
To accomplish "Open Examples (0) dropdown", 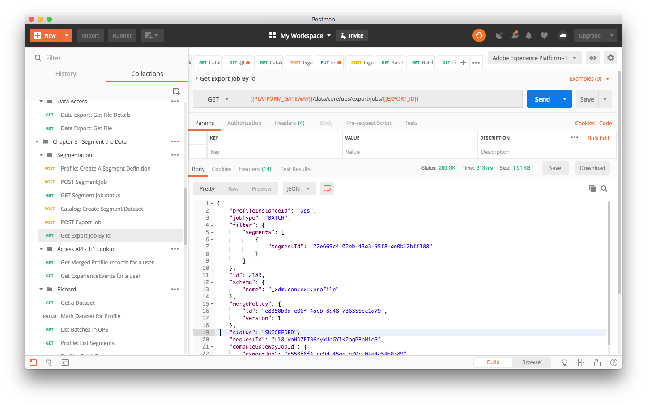I will coord(589,78).
